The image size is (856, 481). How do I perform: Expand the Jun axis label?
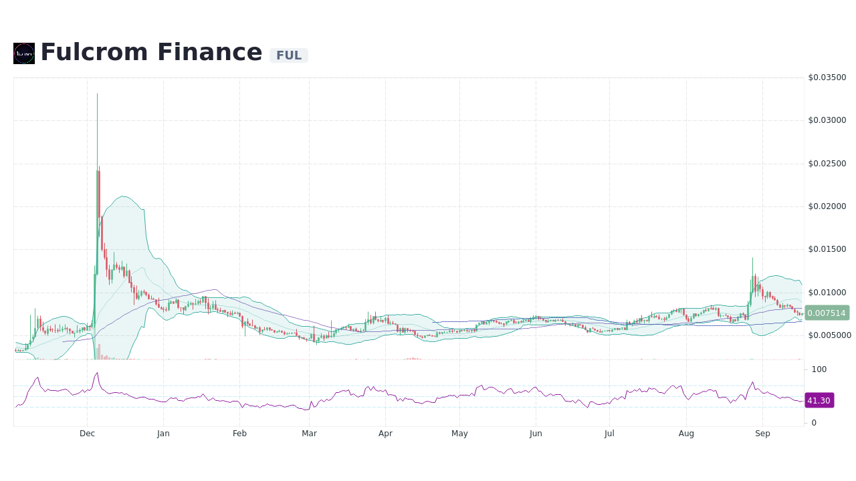click(x=536, y=434)
